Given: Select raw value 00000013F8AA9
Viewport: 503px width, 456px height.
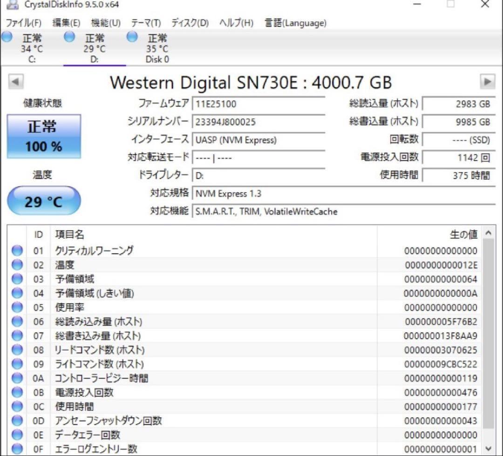Looking at the screenshot, I should [x=441, y=336].
